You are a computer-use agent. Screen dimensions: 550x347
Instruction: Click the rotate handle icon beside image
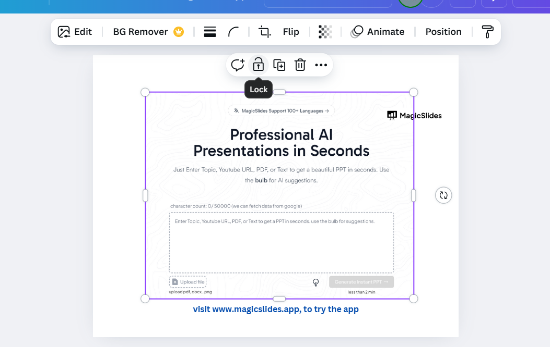[443, 195]
